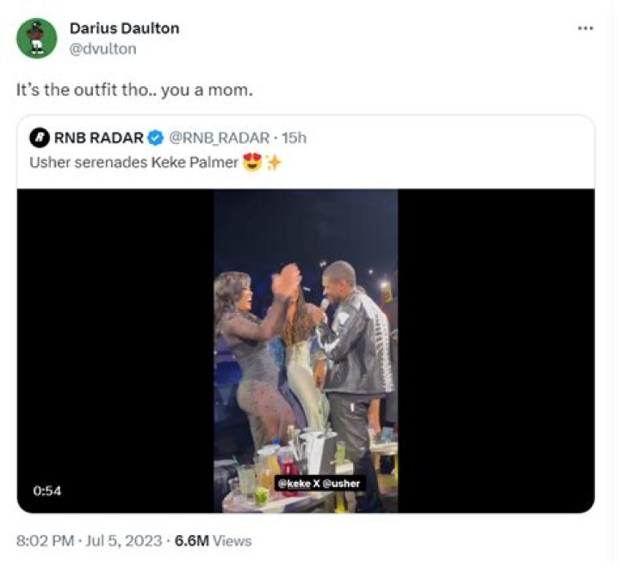Play the Usher and Keke Palmer video
The width and height of the screenshot is (620, 568).
click(x=306, y=351)
